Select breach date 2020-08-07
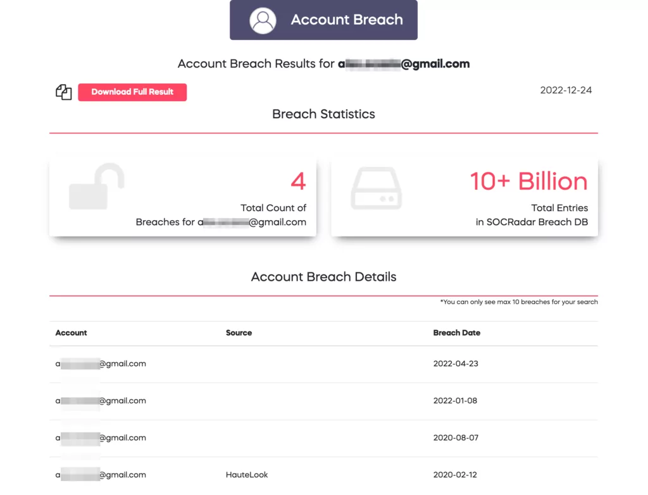Screen dimensions: 648x495 coord(456,438)
